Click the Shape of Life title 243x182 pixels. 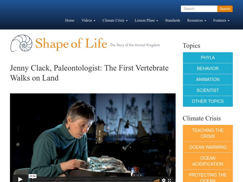coord(71,44)
